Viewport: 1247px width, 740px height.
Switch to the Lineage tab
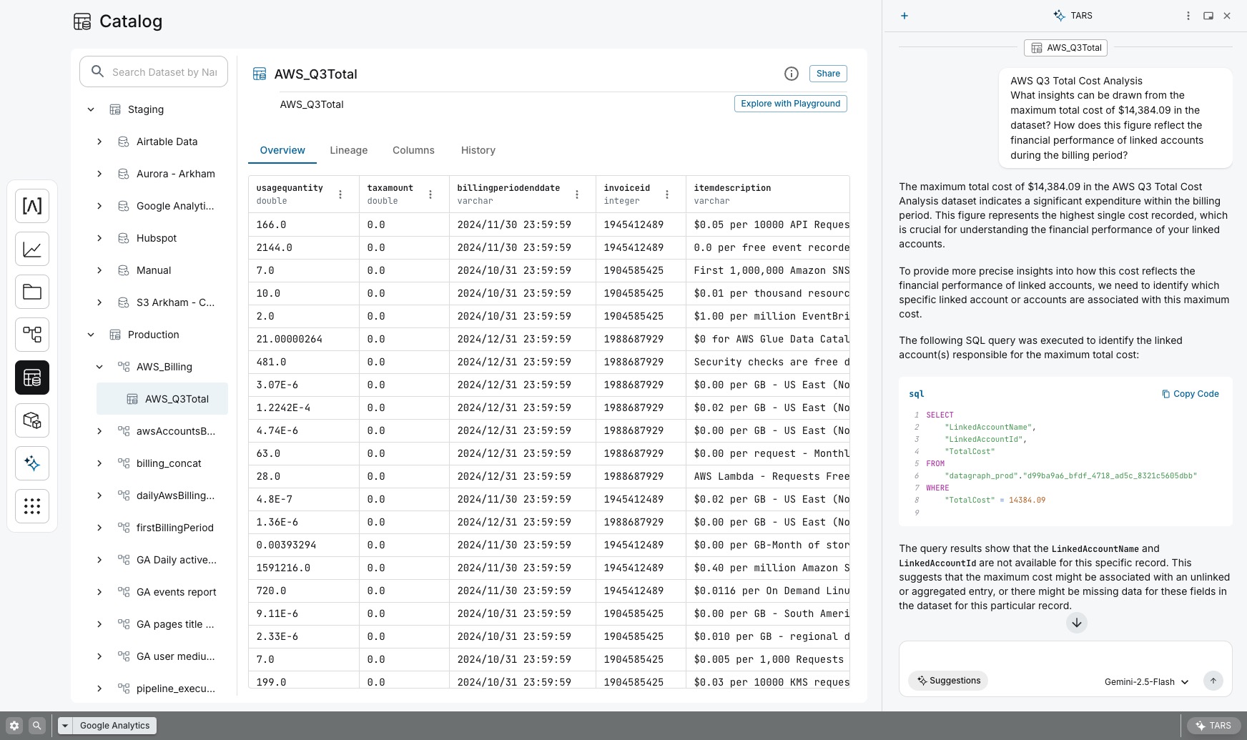coord(349,150)
